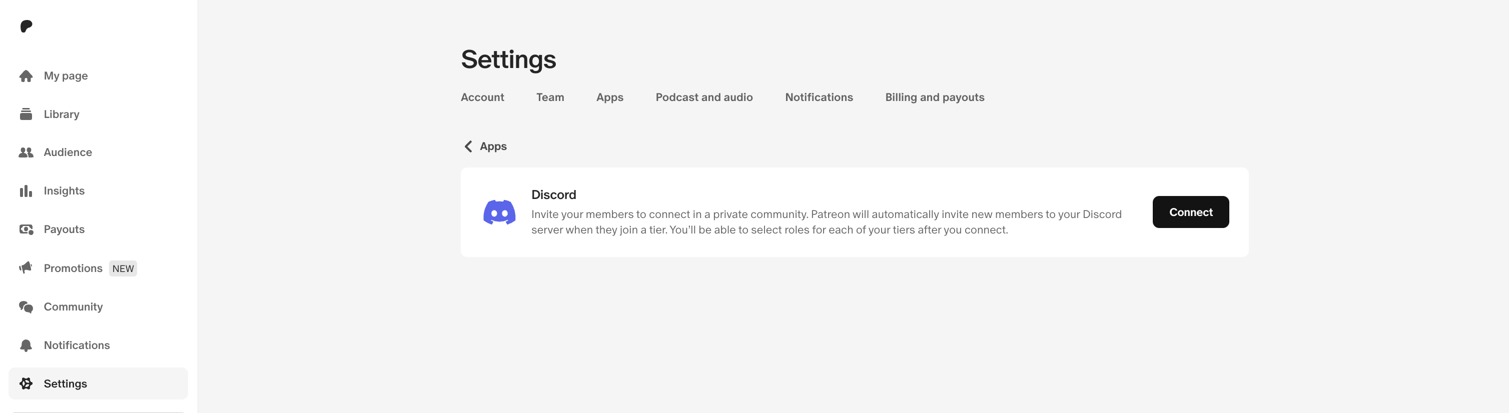Click the Patreon logo icon
This screenshot has height=413, width=1509.
point(27,26)
